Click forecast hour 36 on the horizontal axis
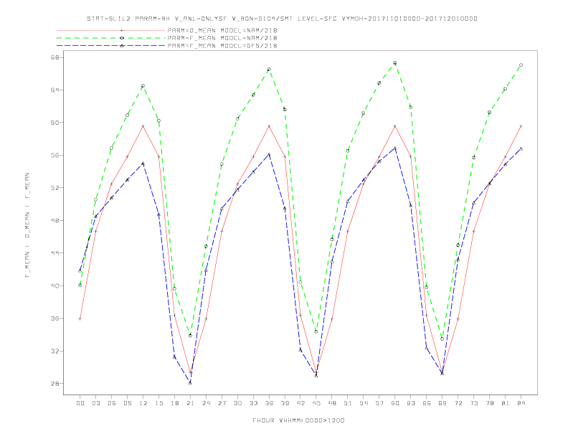This screenshot has width=568, height=439. point(269,403)
